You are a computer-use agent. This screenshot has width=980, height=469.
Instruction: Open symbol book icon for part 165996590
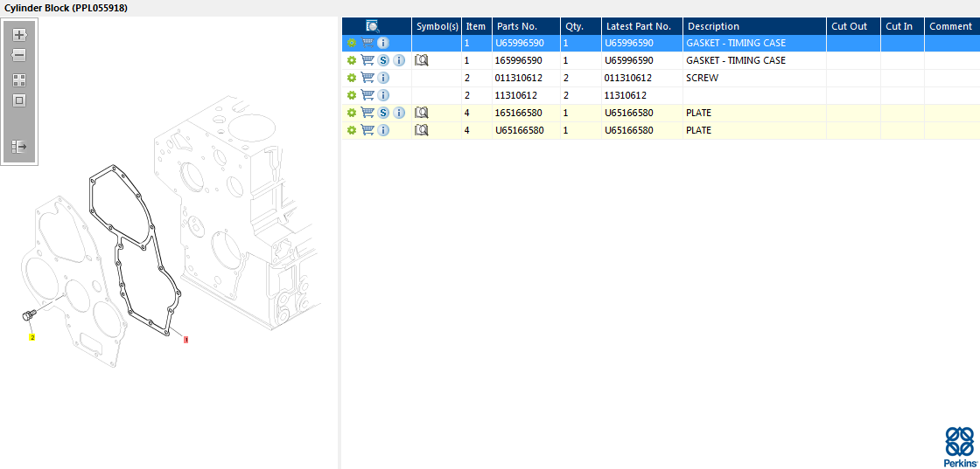(422, 60)
